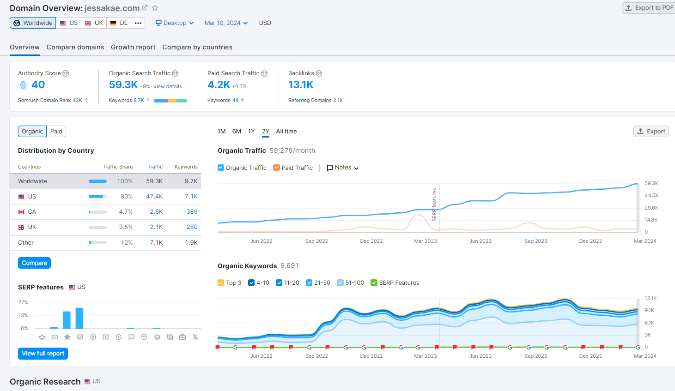This screenshot has height=391, width=675.
Task: Click the View full report button
Action: tap(43, 353)
